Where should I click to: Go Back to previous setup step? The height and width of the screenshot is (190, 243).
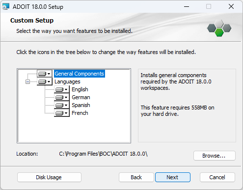pos(136,177)
